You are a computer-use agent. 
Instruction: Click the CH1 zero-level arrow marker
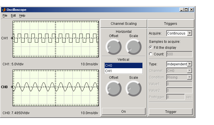pyautogui.click(x=12, y=38)
